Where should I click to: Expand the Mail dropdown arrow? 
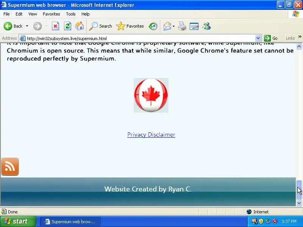tap(173, 26)
